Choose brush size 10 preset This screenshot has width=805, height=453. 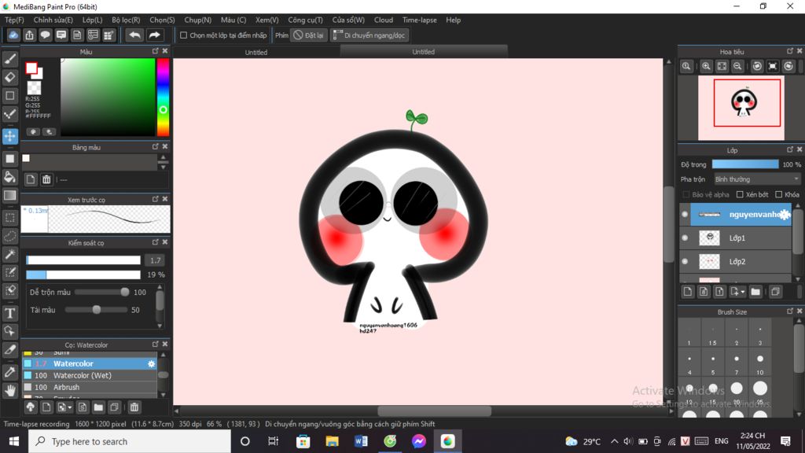760,363
